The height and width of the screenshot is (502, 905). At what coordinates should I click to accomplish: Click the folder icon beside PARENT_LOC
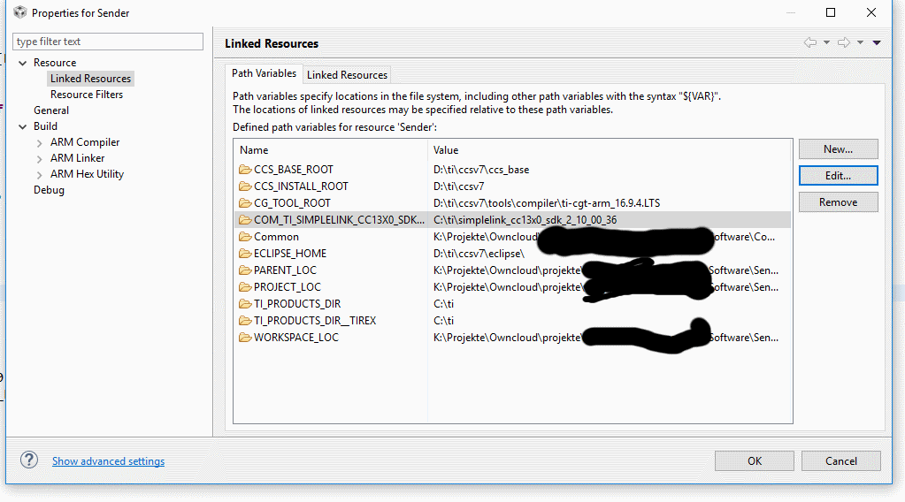coord(245,270)
